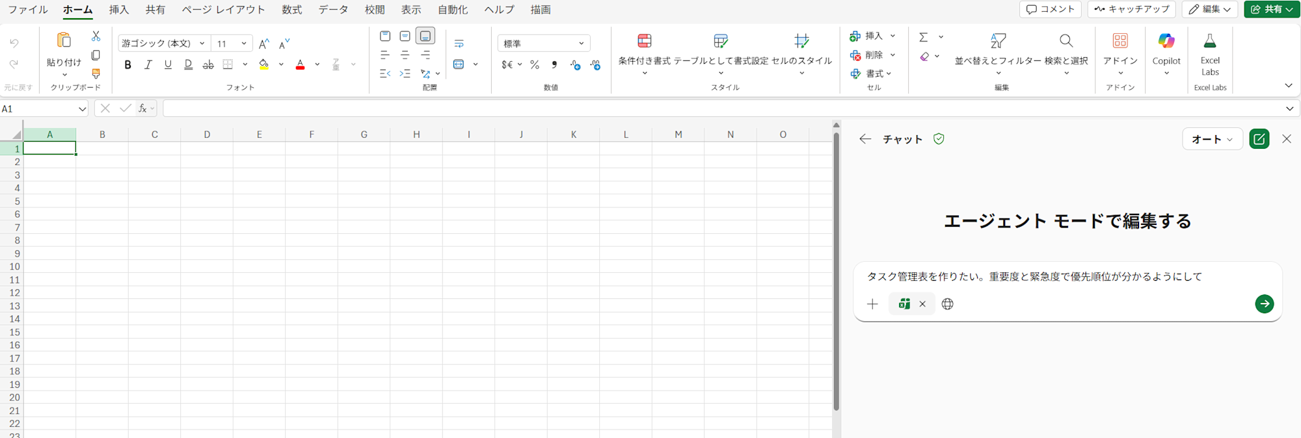The image size is (1301, 438).
Task: Apply the yellow fill color bucket
Action: 264,64
